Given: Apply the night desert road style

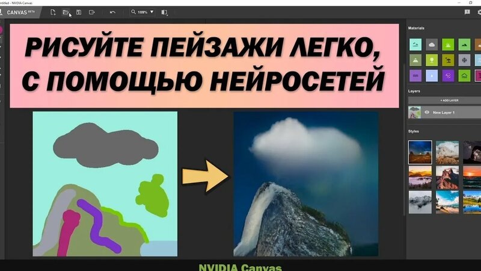Looking at the screenshot, I should pyautogui.click(x=420, y=152).
